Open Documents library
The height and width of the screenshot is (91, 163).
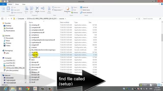10,38
